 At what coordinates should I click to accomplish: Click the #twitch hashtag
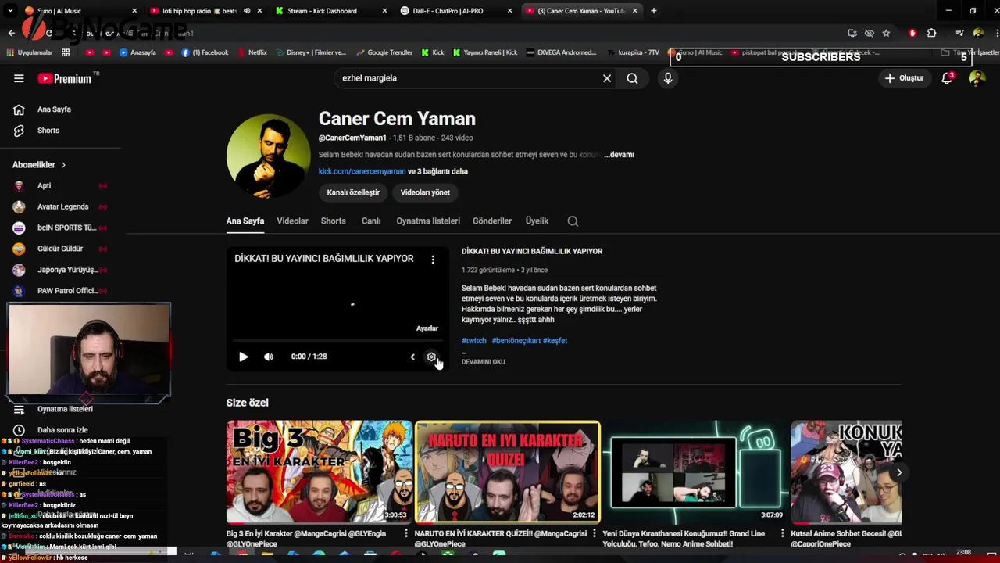coord(474,341)
